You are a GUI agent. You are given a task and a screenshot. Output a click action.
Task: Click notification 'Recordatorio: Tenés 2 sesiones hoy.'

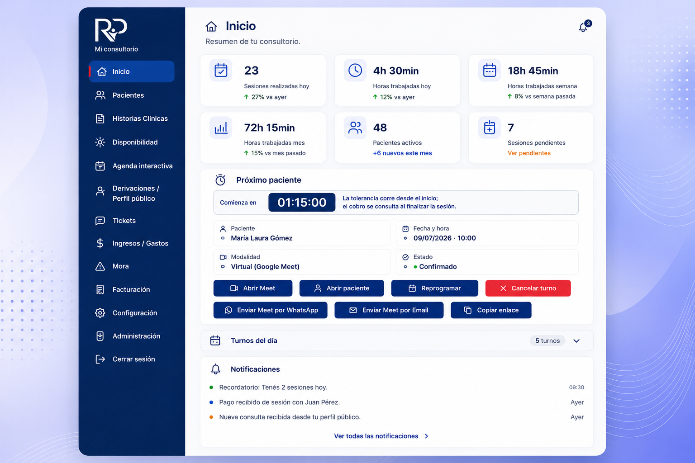(x=273, y=387)
